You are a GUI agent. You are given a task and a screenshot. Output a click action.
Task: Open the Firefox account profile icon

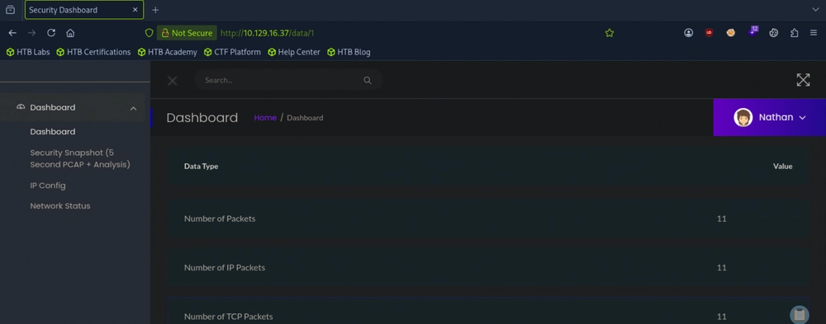click(689, 33)
